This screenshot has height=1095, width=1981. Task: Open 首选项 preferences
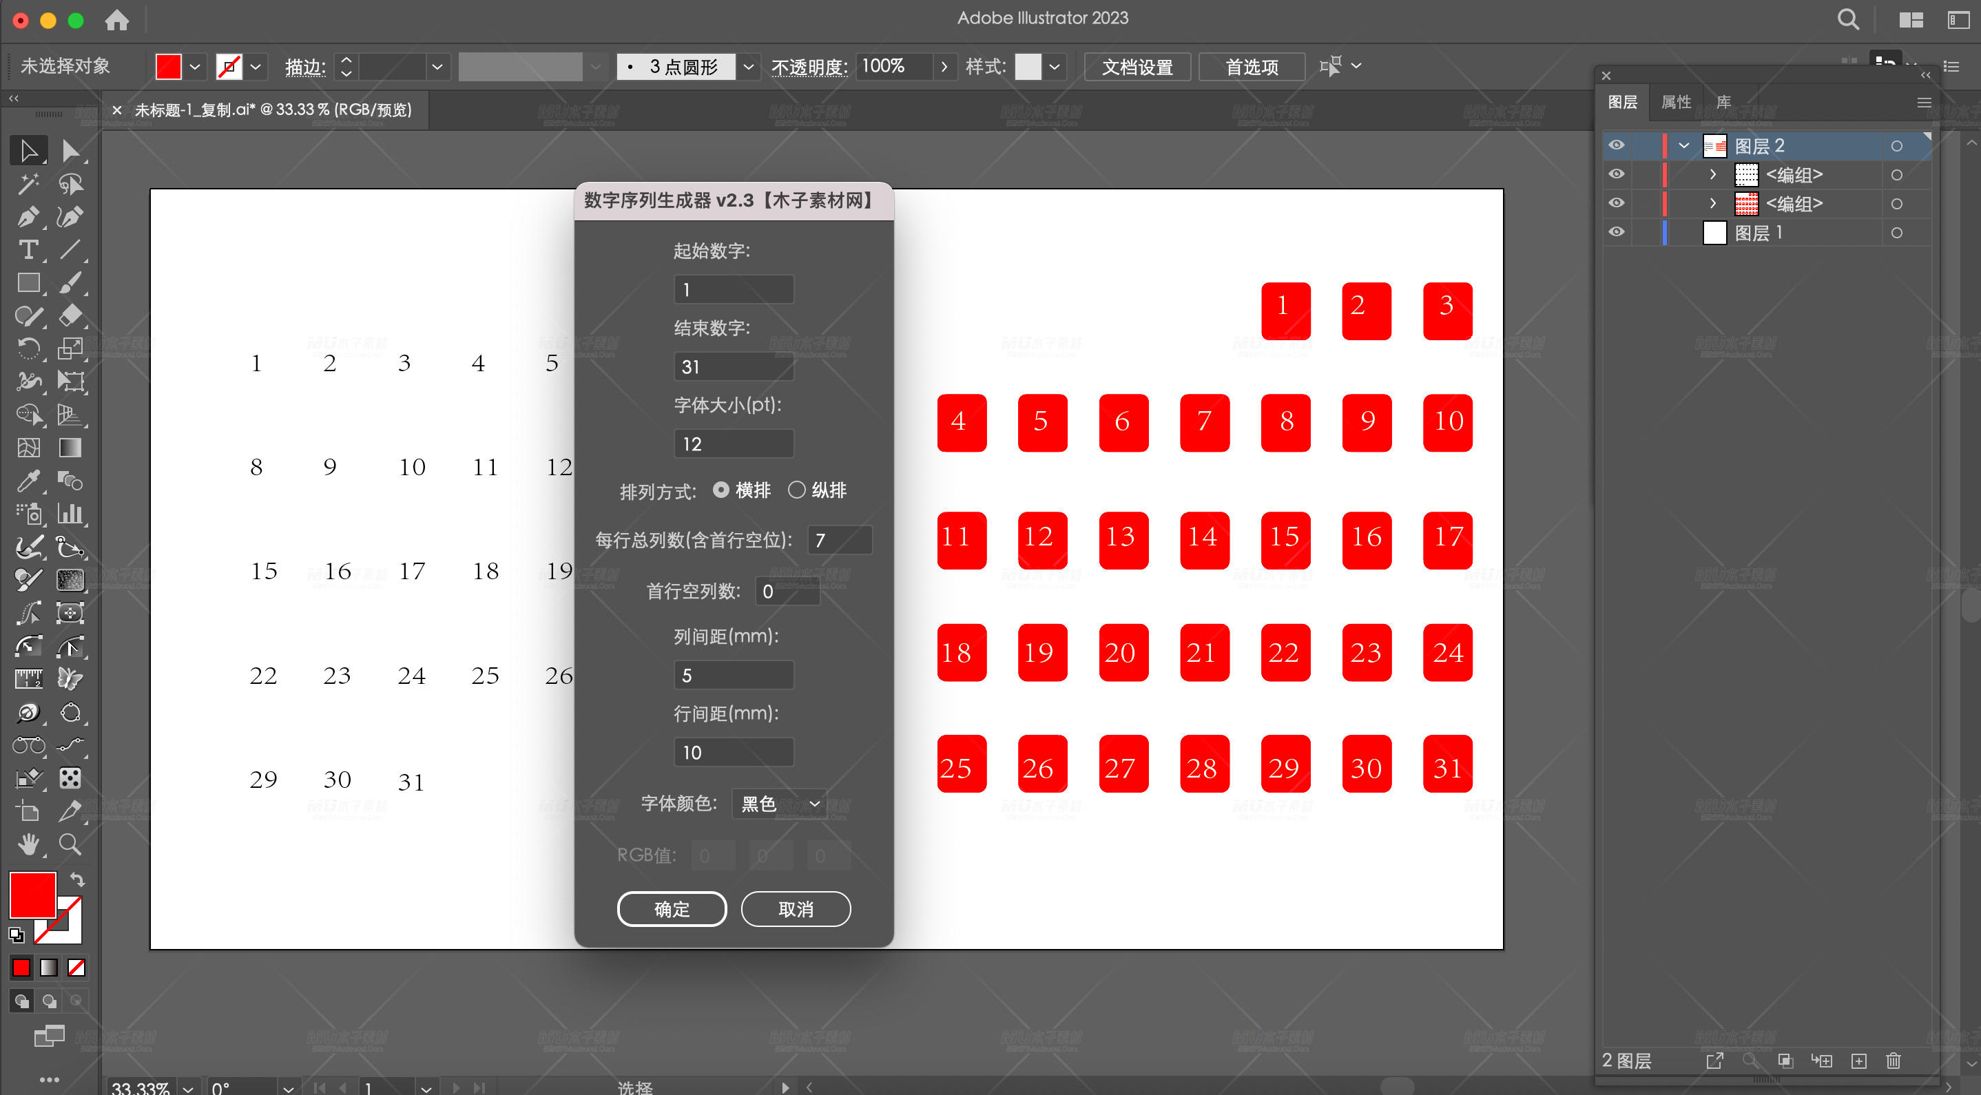tap(1251, 67)
